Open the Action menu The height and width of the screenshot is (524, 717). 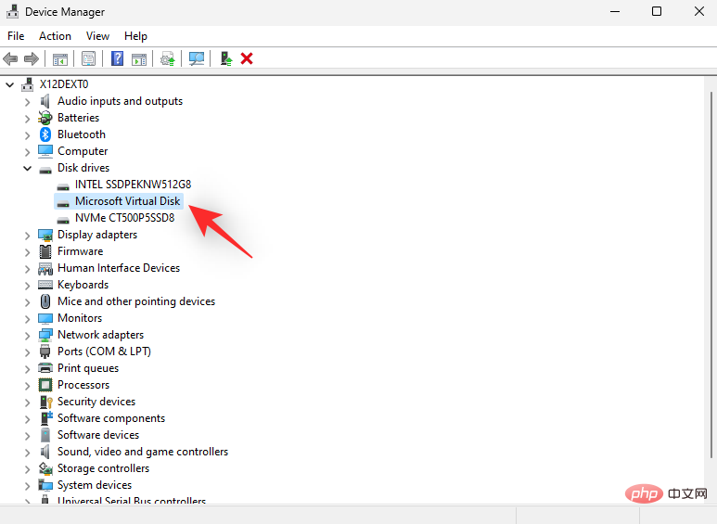click(55, 36)
